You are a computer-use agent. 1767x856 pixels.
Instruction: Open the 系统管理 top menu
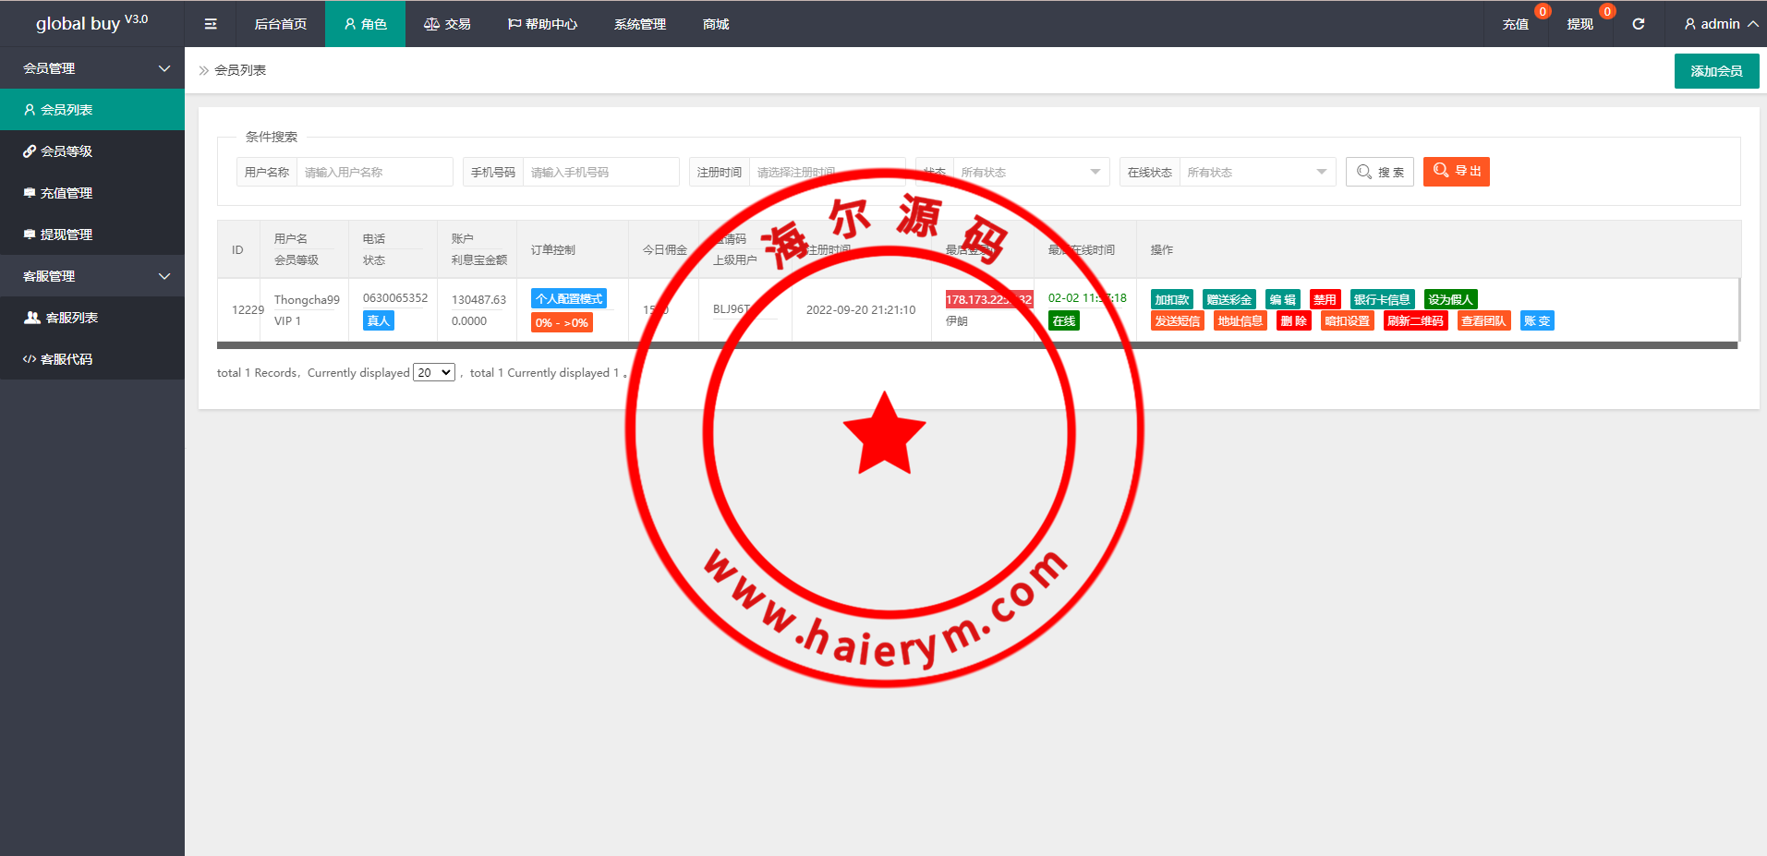pos(639,24)
